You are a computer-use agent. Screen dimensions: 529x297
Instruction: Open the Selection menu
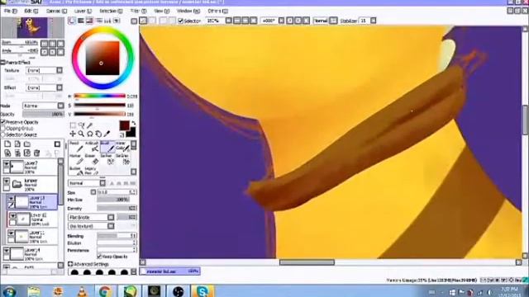[111, 11]
